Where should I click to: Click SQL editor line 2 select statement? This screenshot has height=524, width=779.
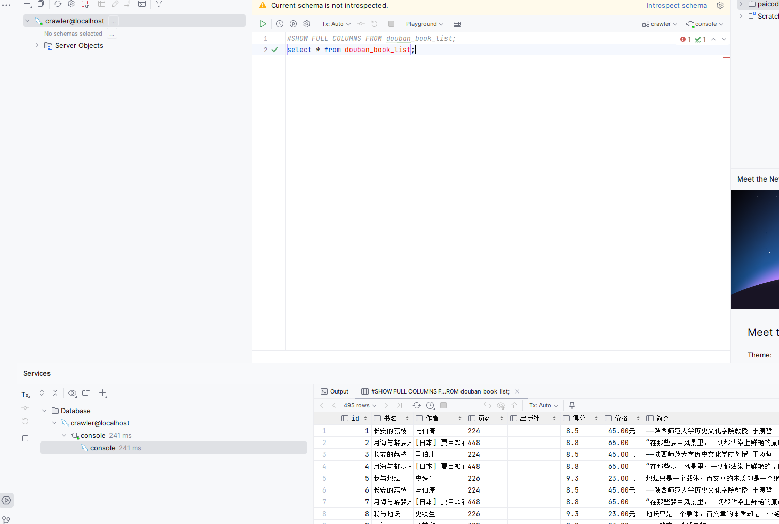(x=350, y=50)
